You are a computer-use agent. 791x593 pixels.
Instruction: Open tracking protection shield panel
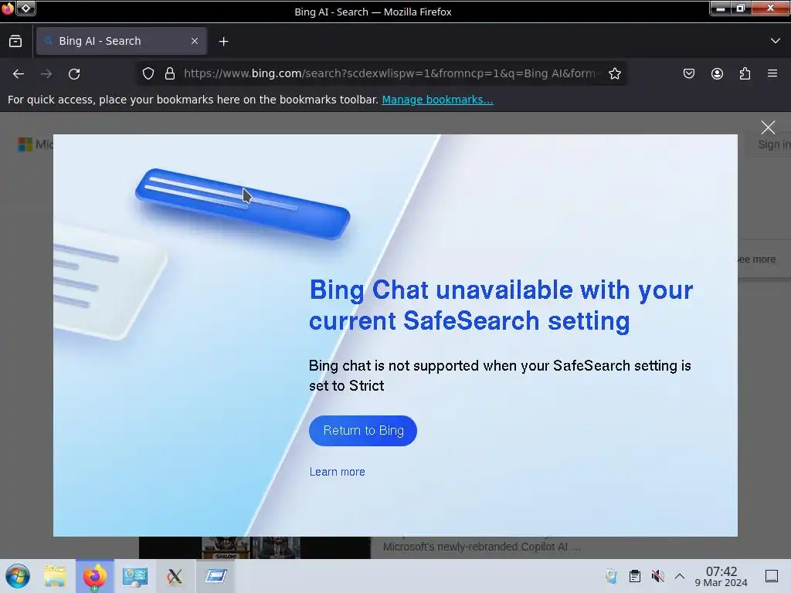pos(148,73)
